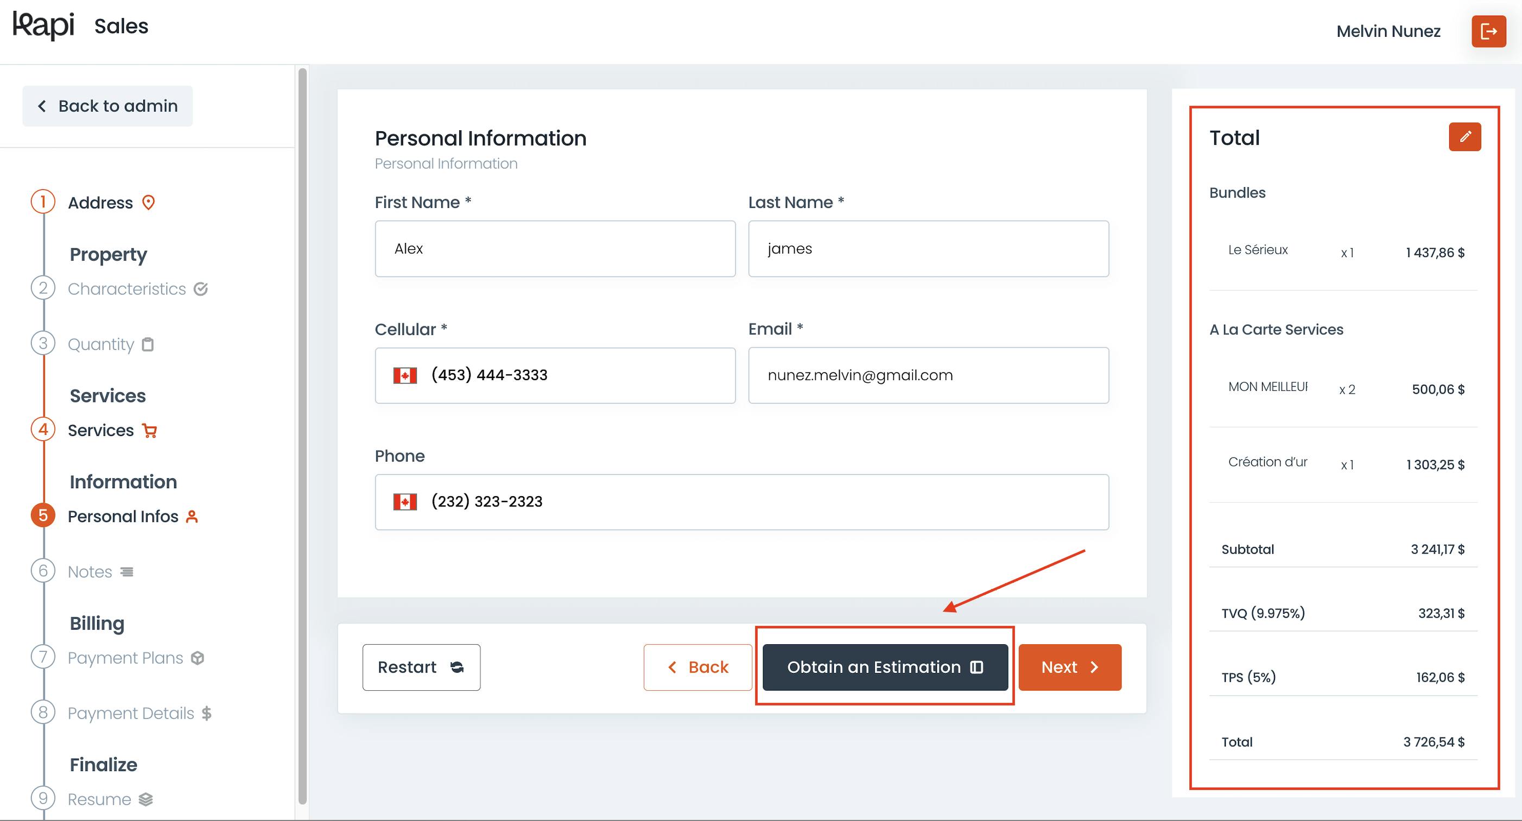The image size is (1522, 821).
Task: Open Payment Plans step in sidebar
Action: click(125, 658)
